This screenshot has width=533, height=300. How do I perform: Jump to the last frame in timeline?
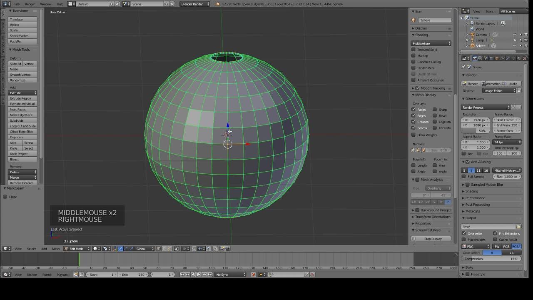coord(210,275)
